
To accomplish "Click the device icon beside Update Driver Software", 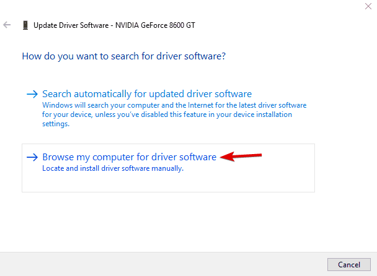I will click(25, 25).
